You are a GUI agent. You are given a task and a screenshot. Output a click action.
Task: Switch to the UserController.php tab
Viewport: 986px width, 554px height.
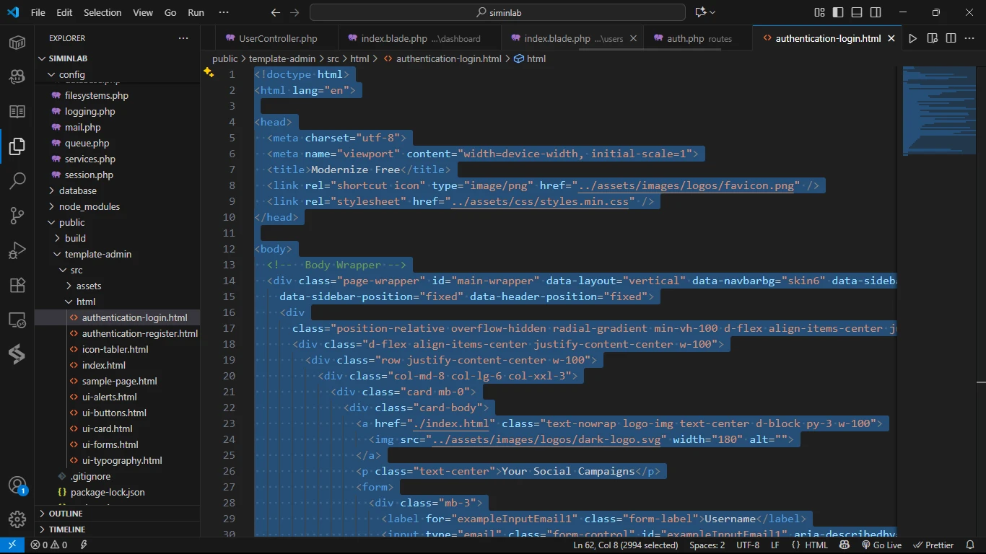tap(277, 38)
